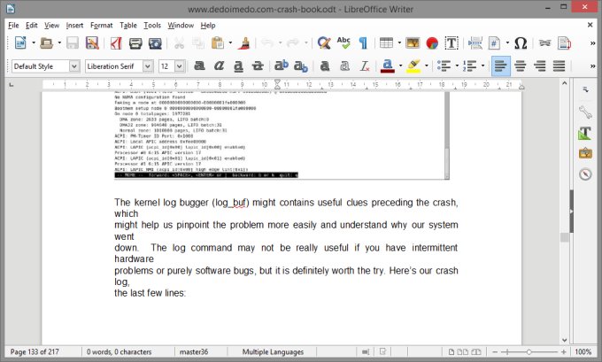Select the Clone Formatting paintbrush
The width and height of the screenshot is (602, 362).
(x=243, y=43)
